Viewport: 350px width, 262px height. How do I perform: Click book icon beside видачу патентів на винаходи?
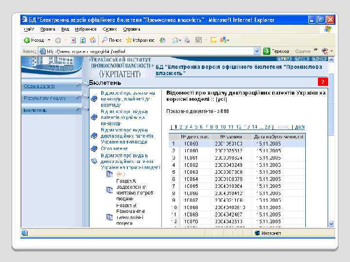pos(94,117)
